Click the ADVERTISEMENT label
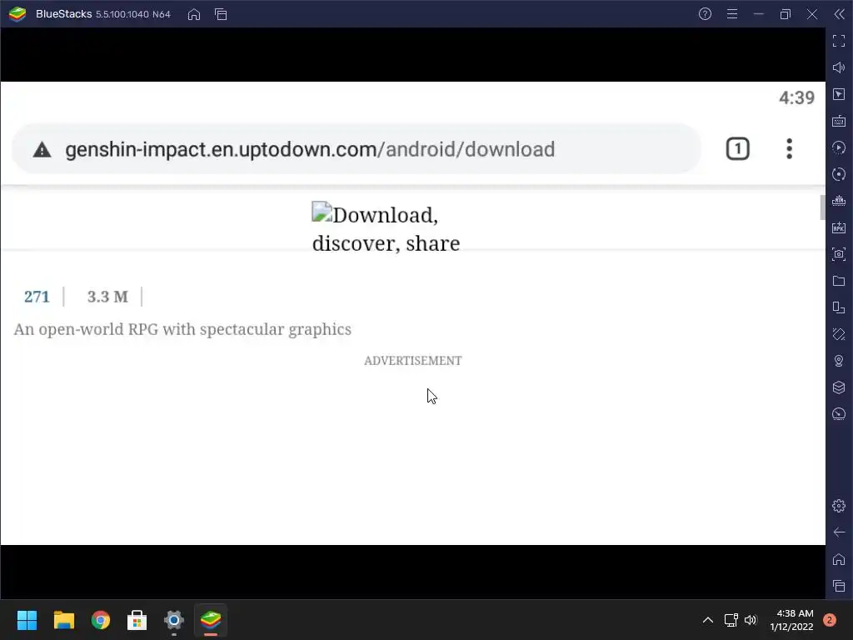This screenshot has width=853, height=640. [413, 361]
